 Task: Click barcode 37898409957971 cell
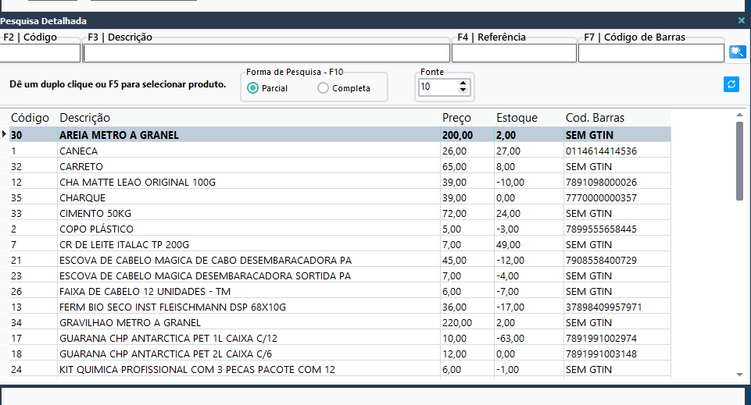pyautogui.click(x=617, y=307)
